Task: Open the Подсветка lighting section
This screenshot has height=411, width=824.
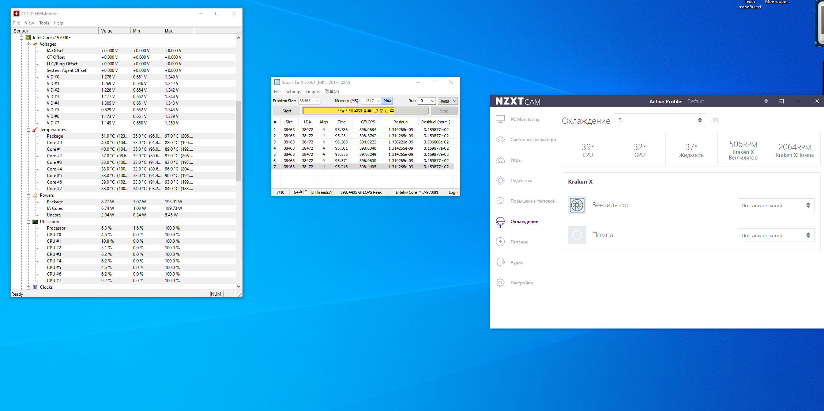Action: click(521, 181)
